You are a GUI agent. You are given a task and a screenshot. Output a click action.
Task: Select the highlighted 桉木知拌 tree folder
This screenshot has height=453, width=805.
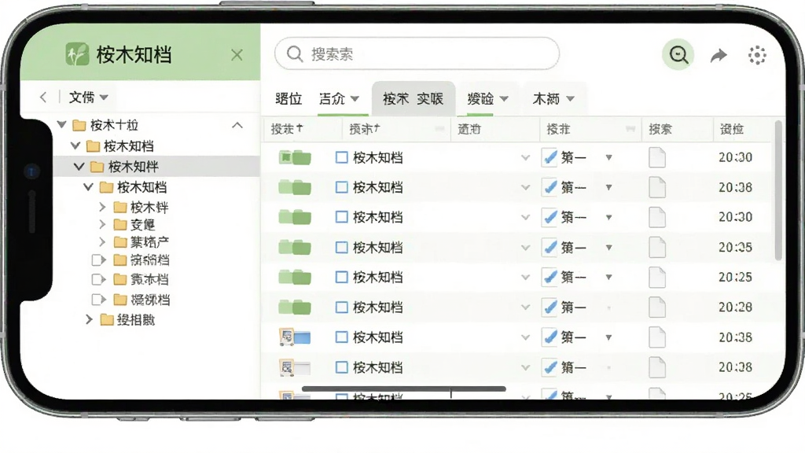coord(156,167)
